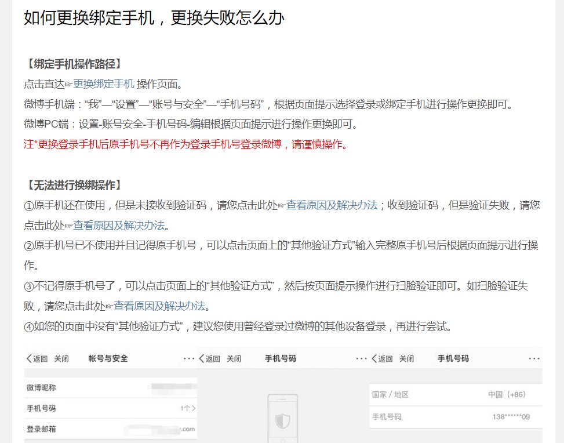The width and height of the screenshot is (564, 443).
Task: Tap 返回 arrow on shield-graphic 手机号码 screen
Action: 209,358
